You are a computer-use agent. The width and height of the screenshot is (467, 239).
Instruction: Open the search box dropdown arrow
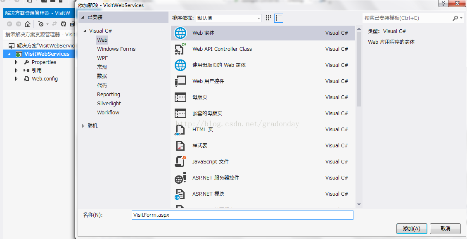tap(461, 18)
